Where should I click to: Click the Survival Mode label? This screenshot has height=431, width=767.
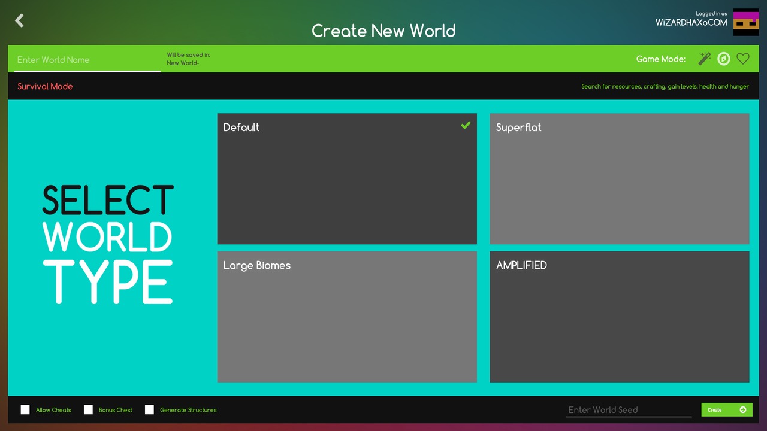click(45, 86)
